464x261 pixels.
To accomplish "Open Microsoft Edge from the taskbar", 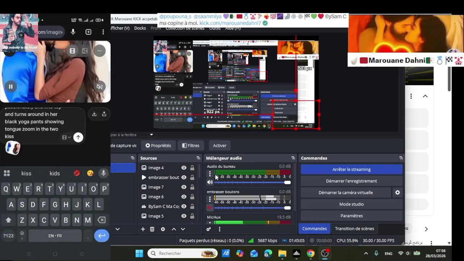I will pyautogui.click(x=268, y=253).
